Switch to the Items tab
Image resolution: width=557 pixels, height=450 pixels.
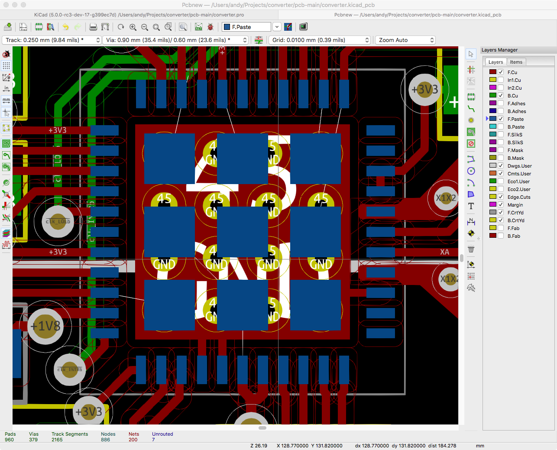tap(516, 62)
